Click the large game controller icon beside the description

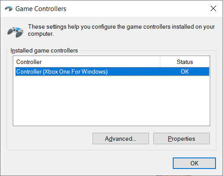pyautogui.click(x=15, y=32)
